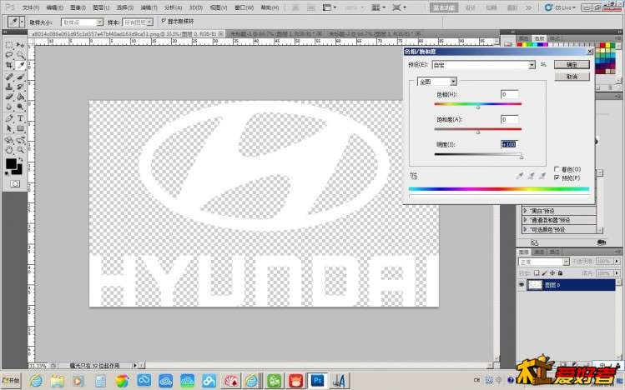Click the 色相 hue value field
This screenshot has height=390, width=625.
[509, 94]
